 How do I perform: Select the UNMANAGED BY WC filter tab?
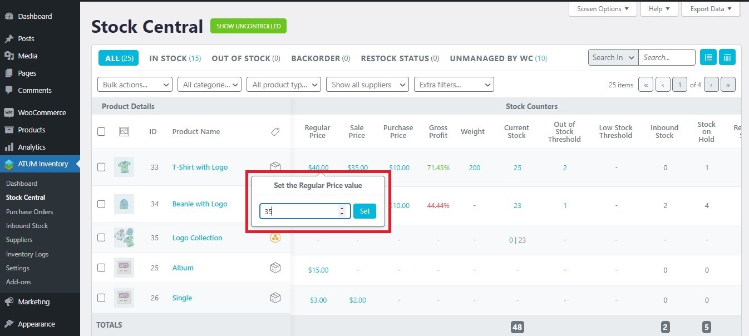pos(499,58)
